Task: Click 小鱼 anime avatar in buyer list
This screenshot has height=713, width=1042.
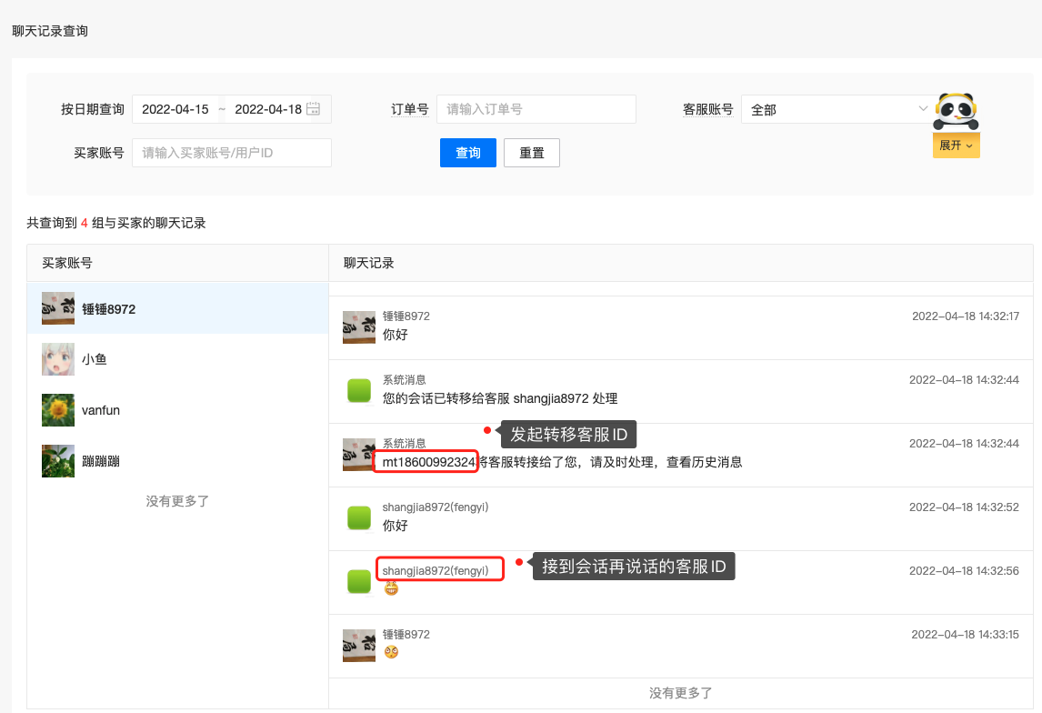Action: click(x=58, y=359)
